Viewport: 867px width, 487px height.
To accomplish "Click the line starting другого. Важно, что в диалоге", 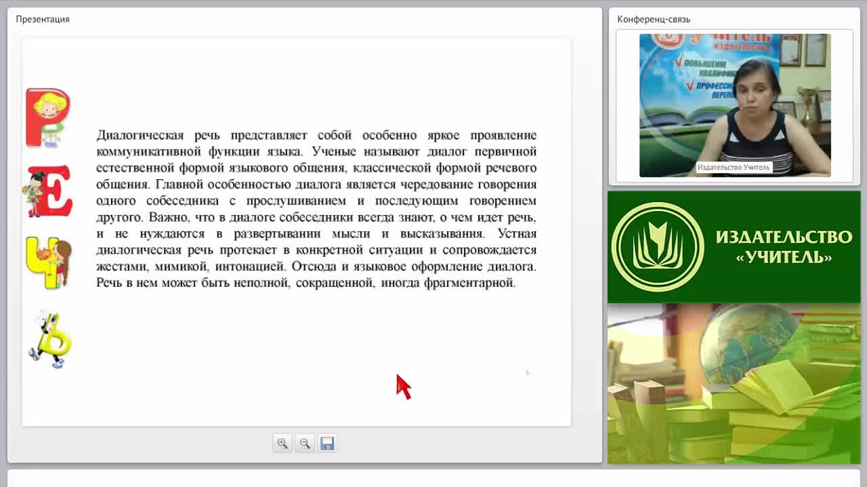I will click(x=316, y=217).
